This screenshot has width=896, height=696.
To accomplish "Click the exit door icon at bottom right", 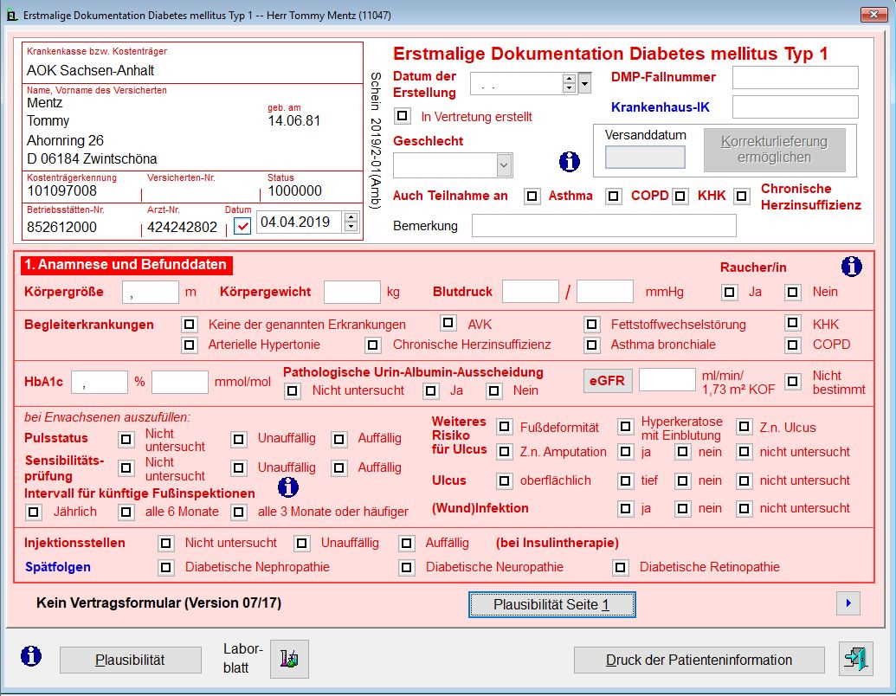I will tap(855, 659).
